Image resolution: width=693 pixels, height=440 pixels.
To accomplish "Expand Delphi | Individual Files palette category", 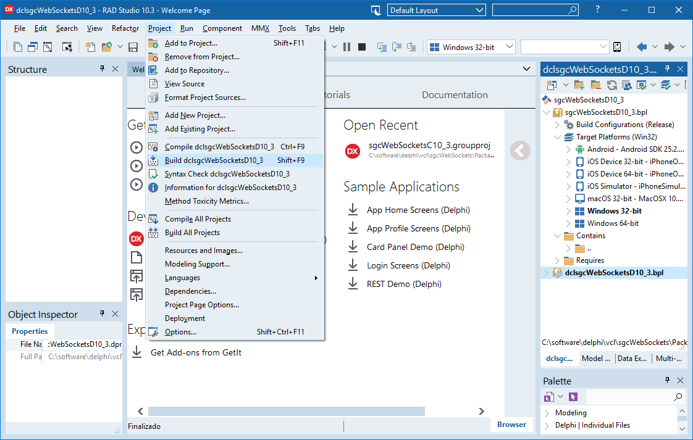I will (547, 425).
